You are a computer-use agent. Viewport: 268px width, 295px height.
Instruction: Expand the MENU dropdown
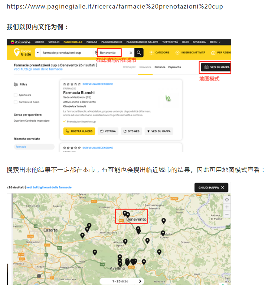[215, 42]
